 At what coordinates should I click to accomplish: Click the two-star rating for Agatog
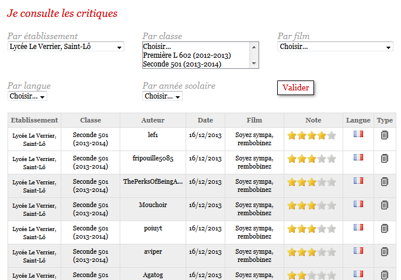[x=312, y=275]
